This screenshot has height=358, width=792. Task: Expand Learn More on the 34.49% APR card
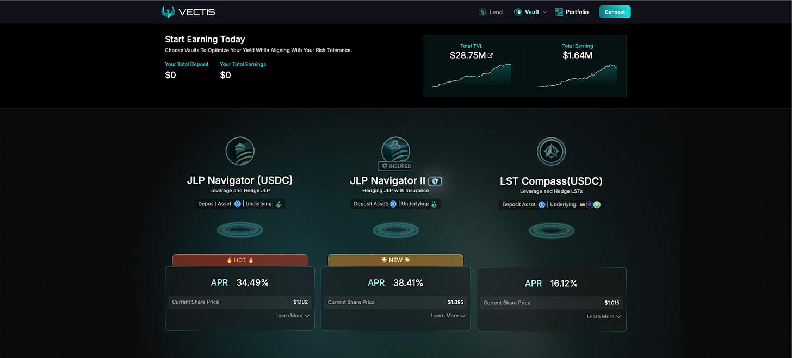[292, 316]
